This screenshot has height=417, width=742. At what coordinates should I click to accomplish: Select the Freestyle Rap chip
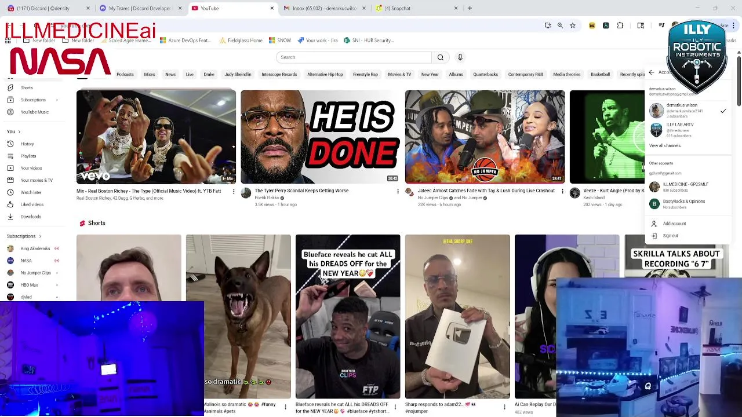click(366, 74)
